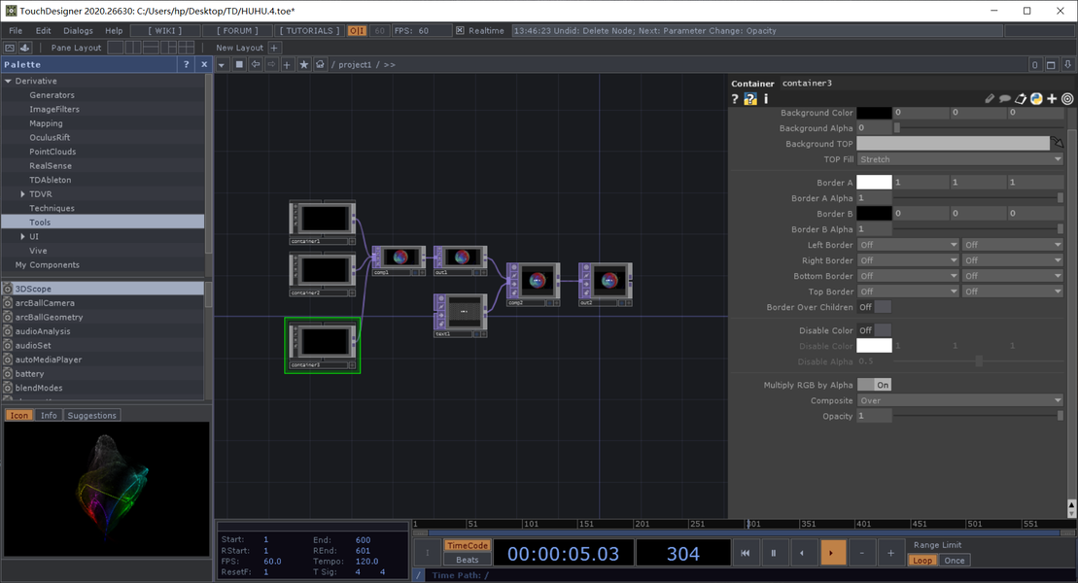
Task: Jump to timeline start button
Action: [x=745, y=553]
